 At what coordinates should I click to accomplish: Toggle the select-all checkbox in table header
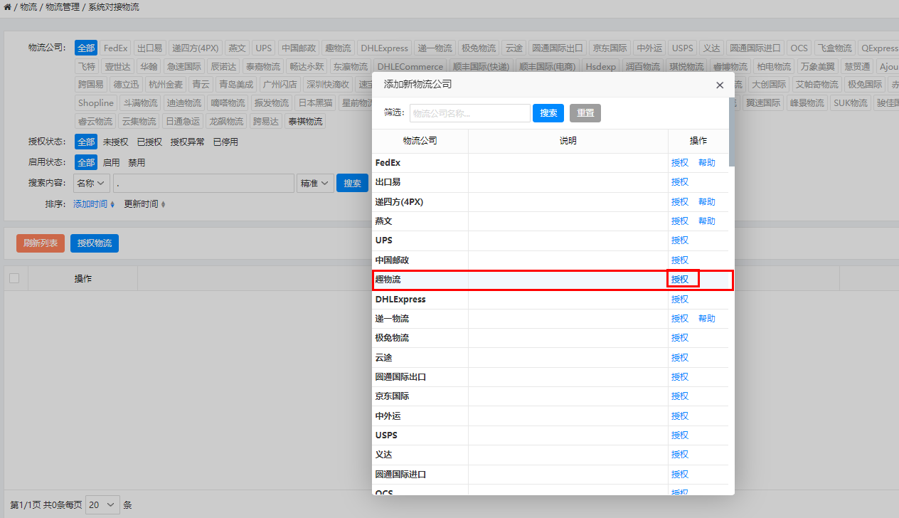point(14,278)
